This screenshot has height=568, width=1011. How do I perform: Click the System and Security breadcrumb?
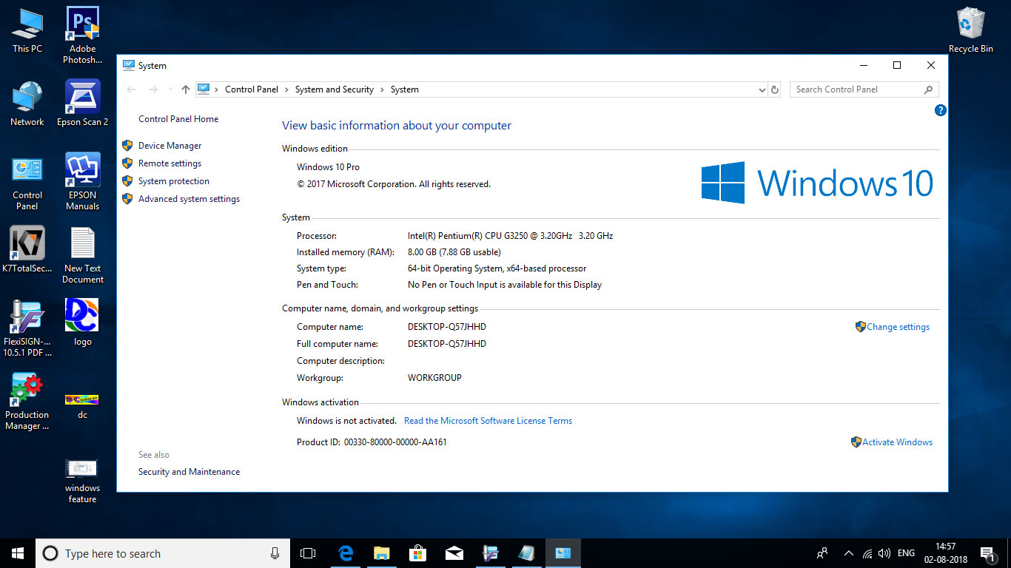(x=335, y=89)
